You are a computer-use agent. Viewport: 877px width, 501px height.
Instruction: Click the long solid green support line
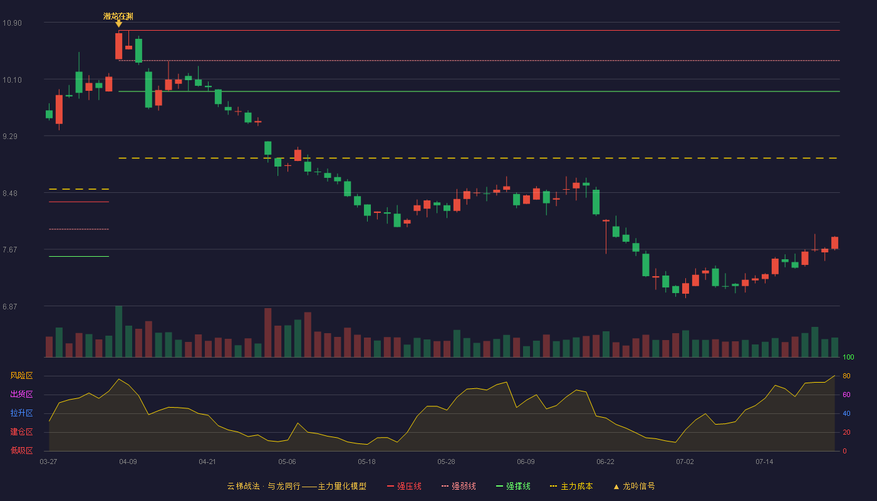point(479,91)
